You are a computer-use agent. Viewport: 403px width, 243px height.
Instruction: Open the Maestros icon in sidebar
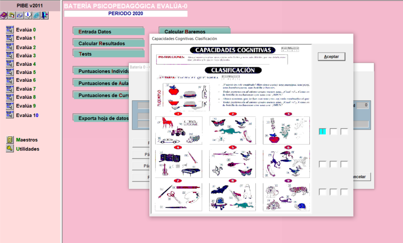pos(10,140)
